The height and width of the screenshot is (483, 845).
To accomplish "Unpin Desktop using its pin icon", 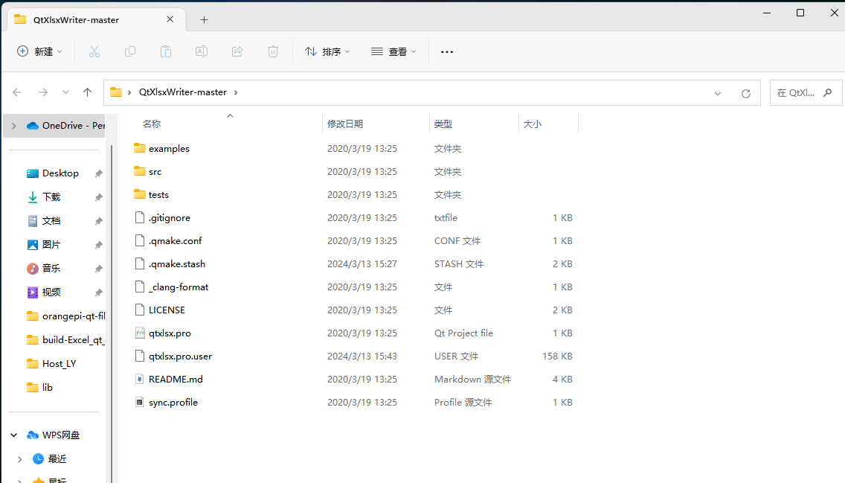I will pyautogui.click(x=99, y=173).
